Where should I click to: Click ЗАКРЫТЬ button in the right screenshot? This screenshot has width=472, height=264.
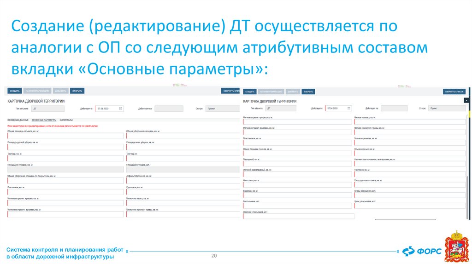coord(308,92)
